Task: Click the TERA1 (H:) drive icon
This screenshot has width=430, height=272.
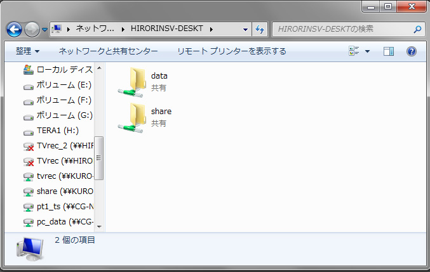Action: click(28, 133)
